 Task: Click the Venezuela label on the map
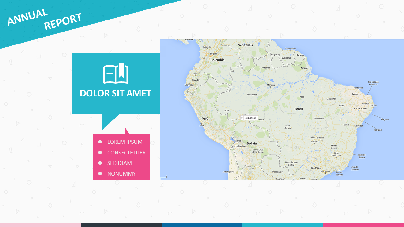246,45
